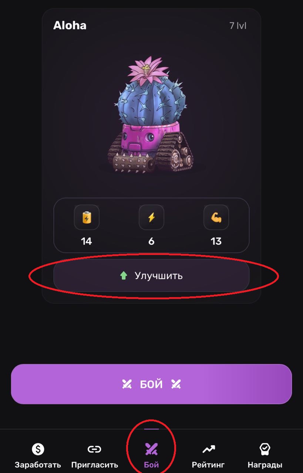Tap the 7 lvl level indicator
The width and height of the screenshot is (303, 473).
point(238,26)
